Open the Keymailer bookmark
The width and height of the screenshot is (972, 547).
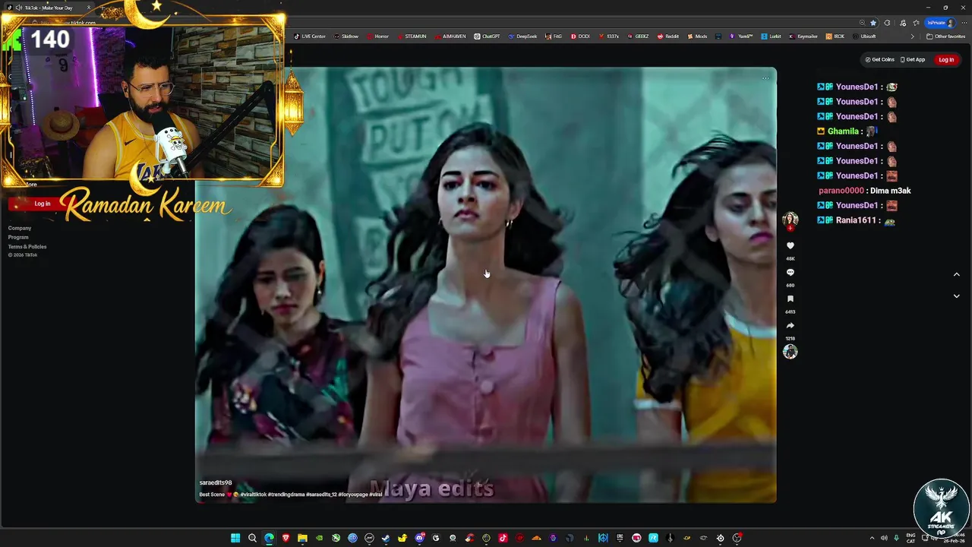pyautogui.click(x=803, y=36)
